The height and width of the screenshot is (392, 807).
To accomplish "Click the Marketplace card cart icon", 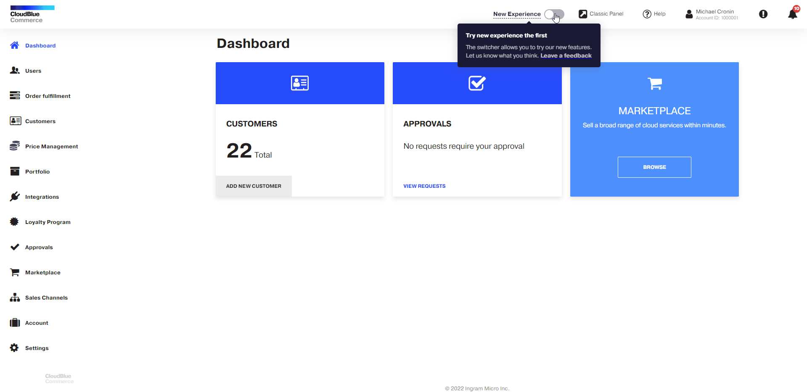I will click(x=655, y=84).
